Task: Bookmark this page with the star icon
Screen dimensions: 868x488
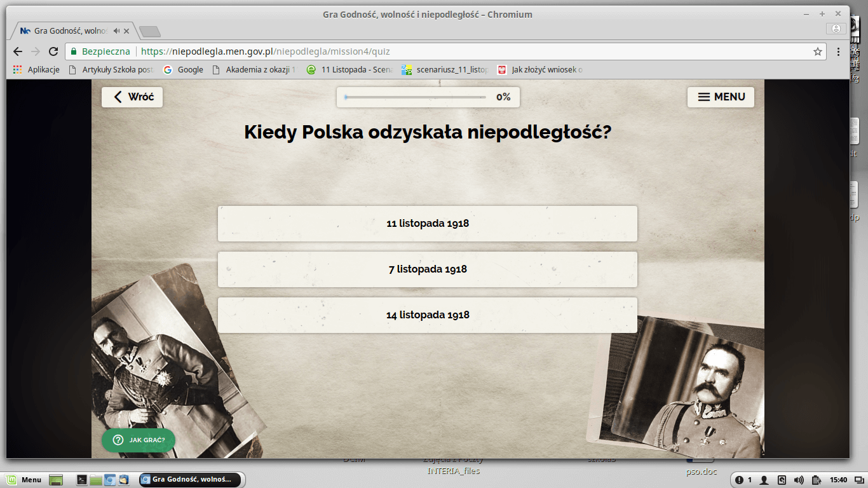Action: click(x=818, y=51)
